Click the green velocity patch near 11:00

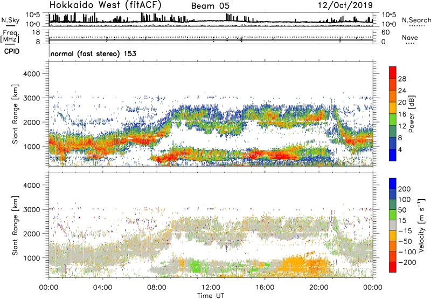click(x=196, y=266)
